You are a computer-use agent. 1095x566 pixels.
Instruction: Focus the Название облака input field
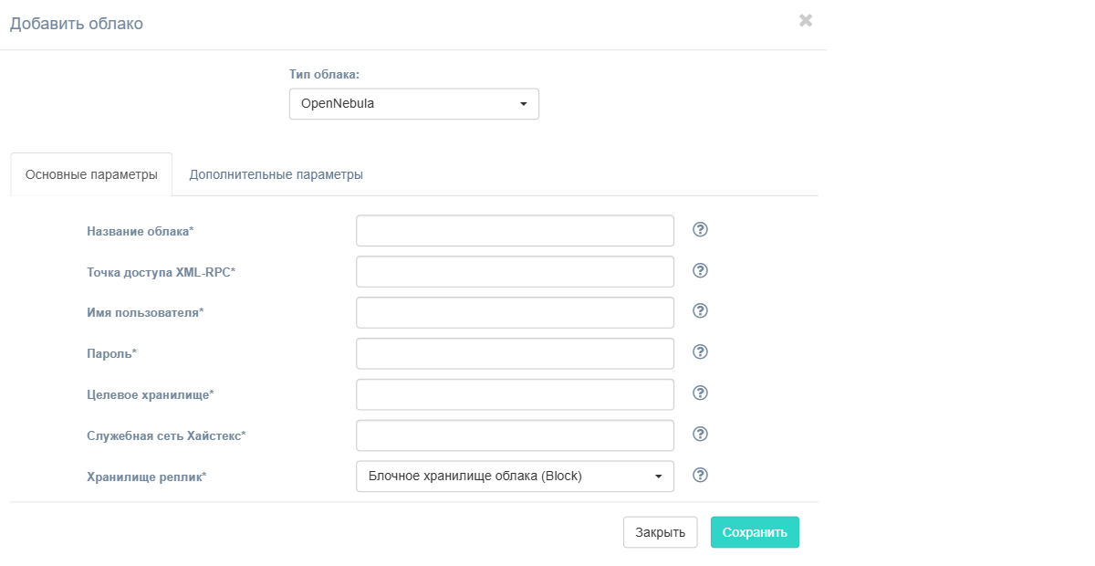tap(514, 230)
